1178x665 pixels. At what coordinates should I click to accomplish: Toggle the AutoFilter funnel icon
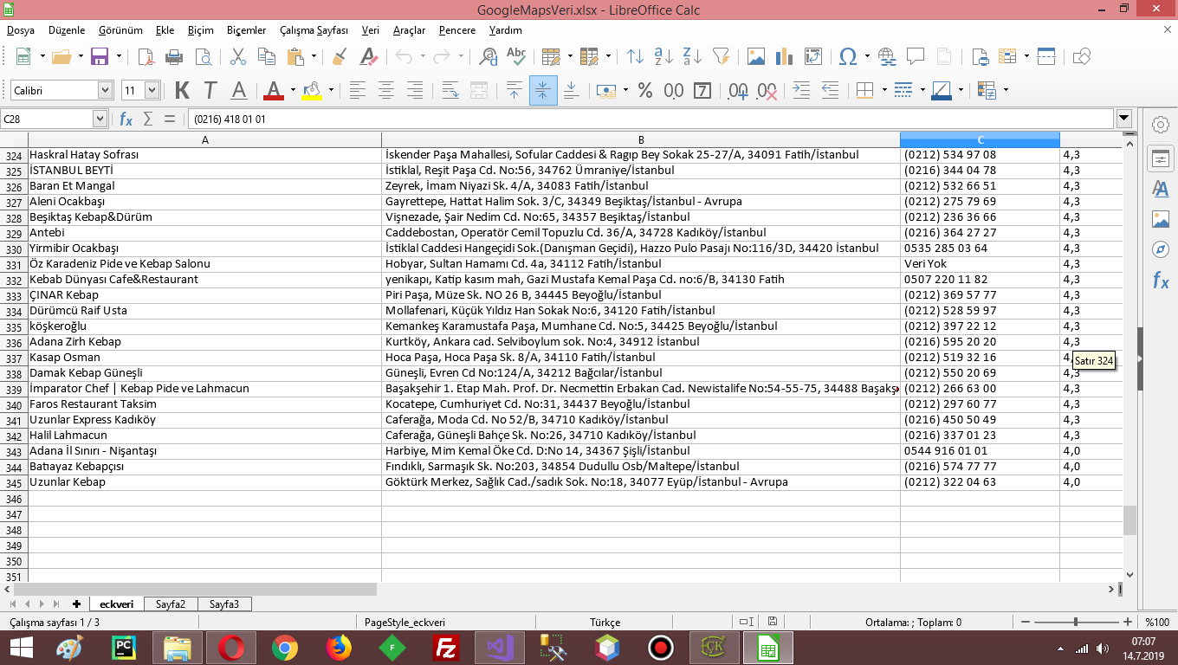coord(721,57)
